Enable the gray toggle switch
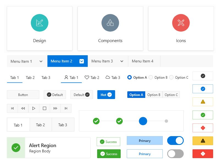This screenshot has width=220, height=165. pyautogui.click(x=175, y=154)
